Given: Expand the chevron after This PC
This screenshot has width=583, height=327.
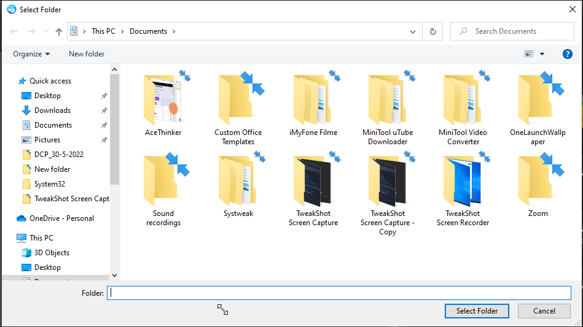Looking at the screenshot, I should (x=122, y=31).
